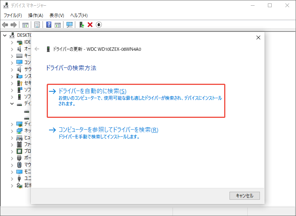296x216 pixels.
Task: Click the Device Manager title bar icon
Action: [x=6, y=5]
